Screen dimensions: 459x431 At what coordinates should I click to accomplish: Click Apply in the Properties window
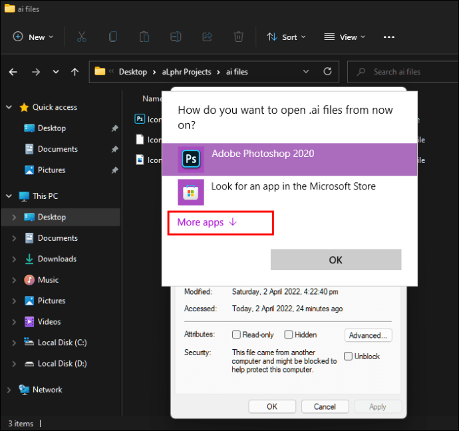(378, 406)
